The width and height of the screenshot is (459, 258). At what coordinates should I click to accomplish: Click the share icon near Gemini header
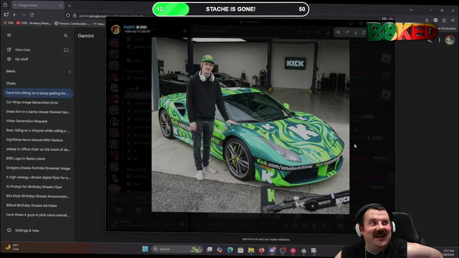pyautogui.click(x=430, y=40)
